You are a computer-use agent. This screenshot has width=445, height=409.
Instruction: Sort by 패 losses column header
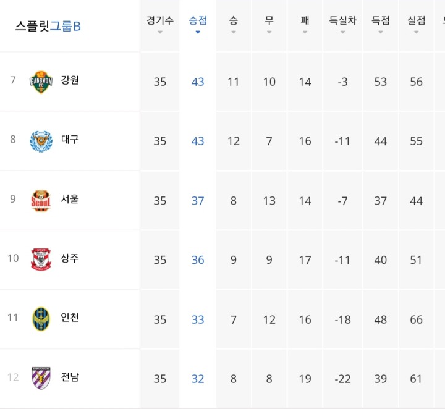tap(305, 24)
